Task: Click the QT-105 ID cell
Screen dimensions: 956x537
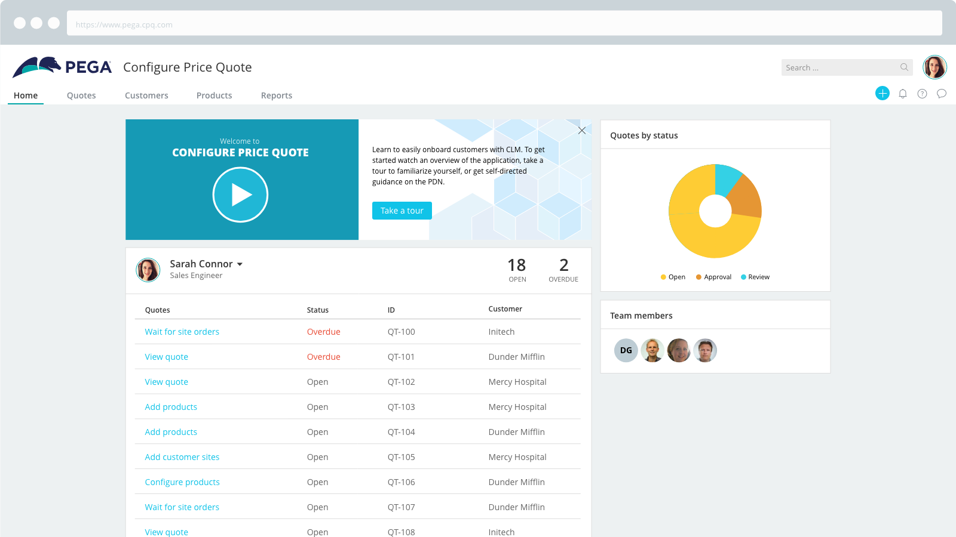Action: point(402,457)
